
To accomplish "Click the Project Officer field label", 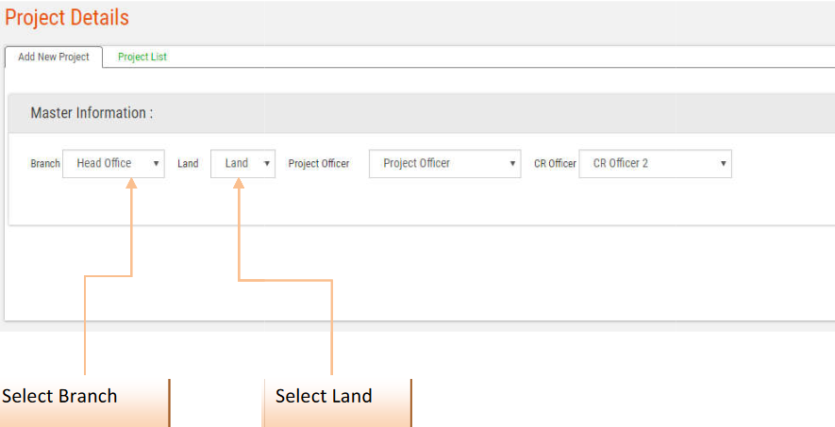I will click(x=319, y=164).
